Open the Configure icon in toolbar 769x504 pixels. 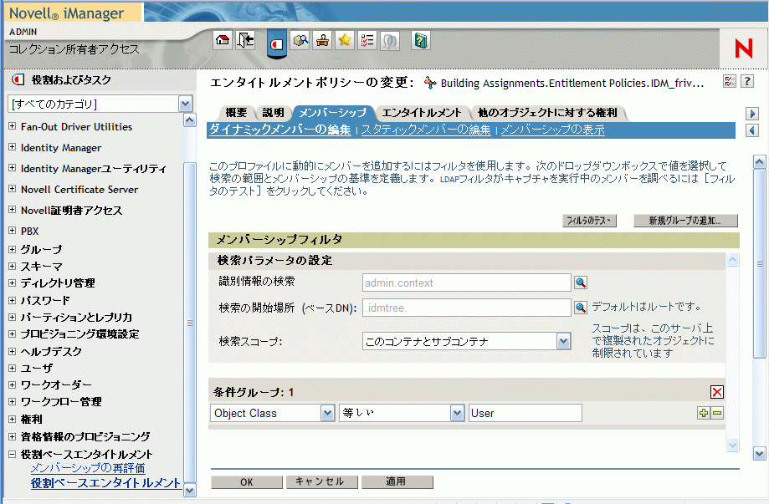(322, 40)
